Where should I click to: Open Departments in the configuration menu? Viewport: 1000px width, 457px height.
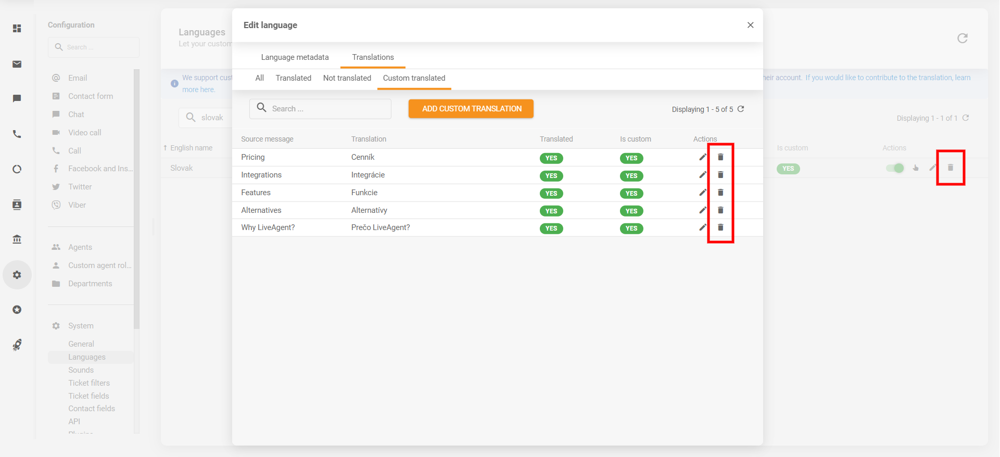point(90,284)
